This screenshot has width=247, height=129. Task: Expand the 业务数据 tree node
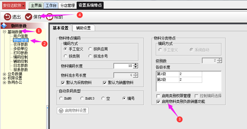(5, 74)
